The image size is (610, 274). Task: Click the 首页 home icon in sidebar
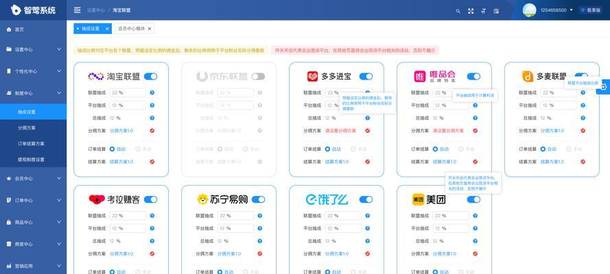[9, 29]
